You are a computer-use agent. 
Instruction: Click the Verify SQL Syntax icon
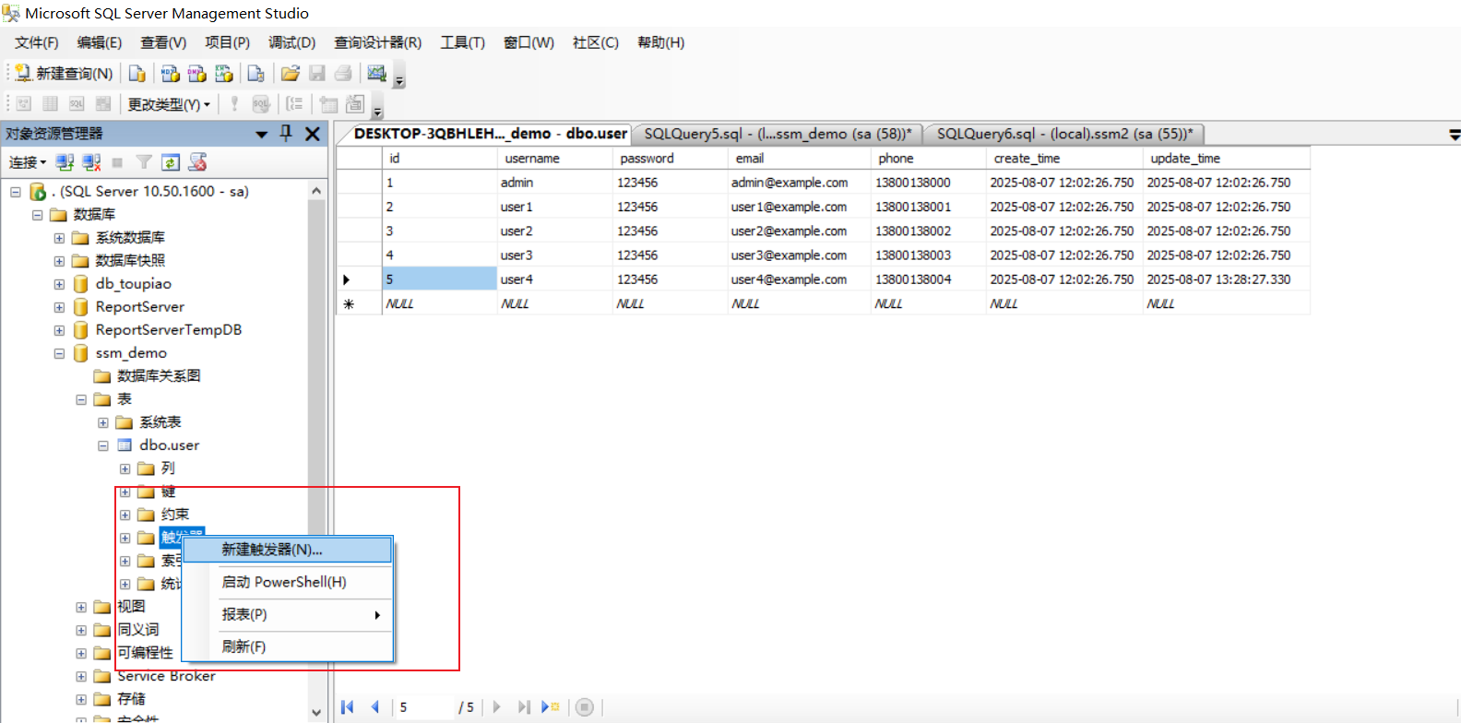tap(261, 104)
